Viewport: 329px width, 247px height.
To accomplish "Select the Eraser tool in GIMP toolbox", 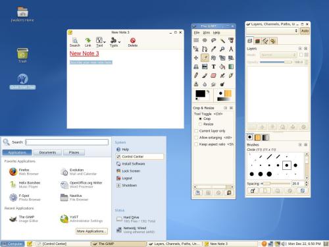I will [x=213, y=76].
